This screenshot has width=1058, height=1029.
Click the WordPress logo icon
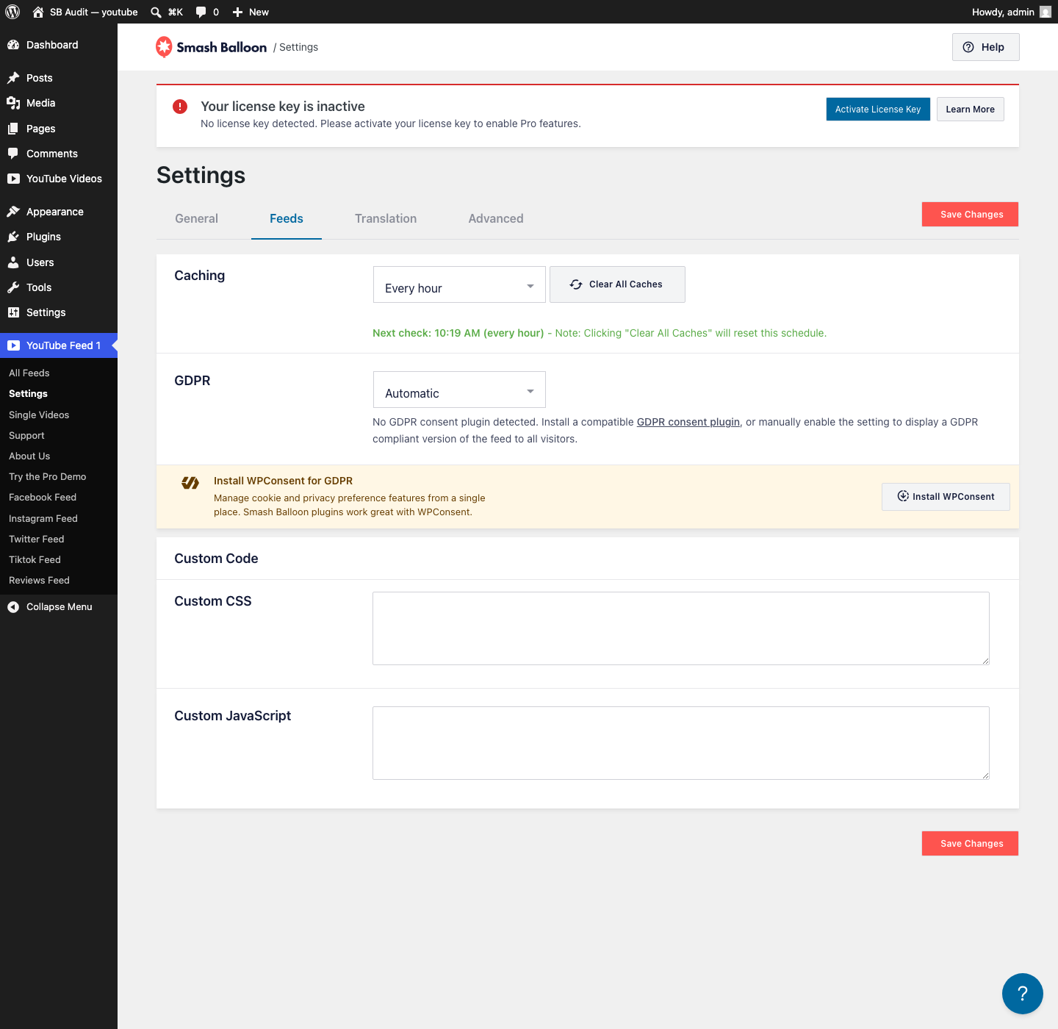pyautogui.click(x=12, y=12)
